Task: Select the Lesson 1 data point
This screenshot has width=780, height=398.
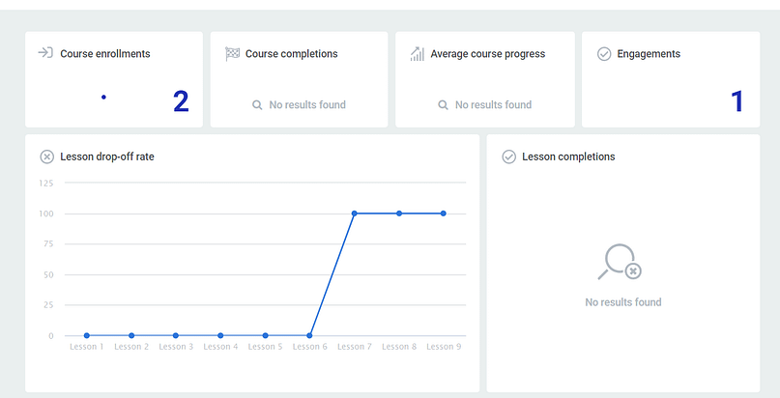Action: point(87,335)
